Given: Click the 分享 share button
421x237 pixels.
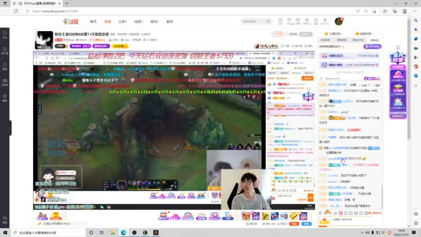Looking at the screenshot, I should click(285, 46).
